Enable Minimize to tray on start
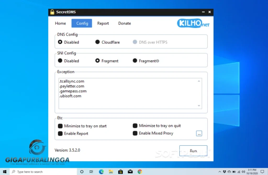268x175 pixels. pyautogui.click(x=60, y=126)
